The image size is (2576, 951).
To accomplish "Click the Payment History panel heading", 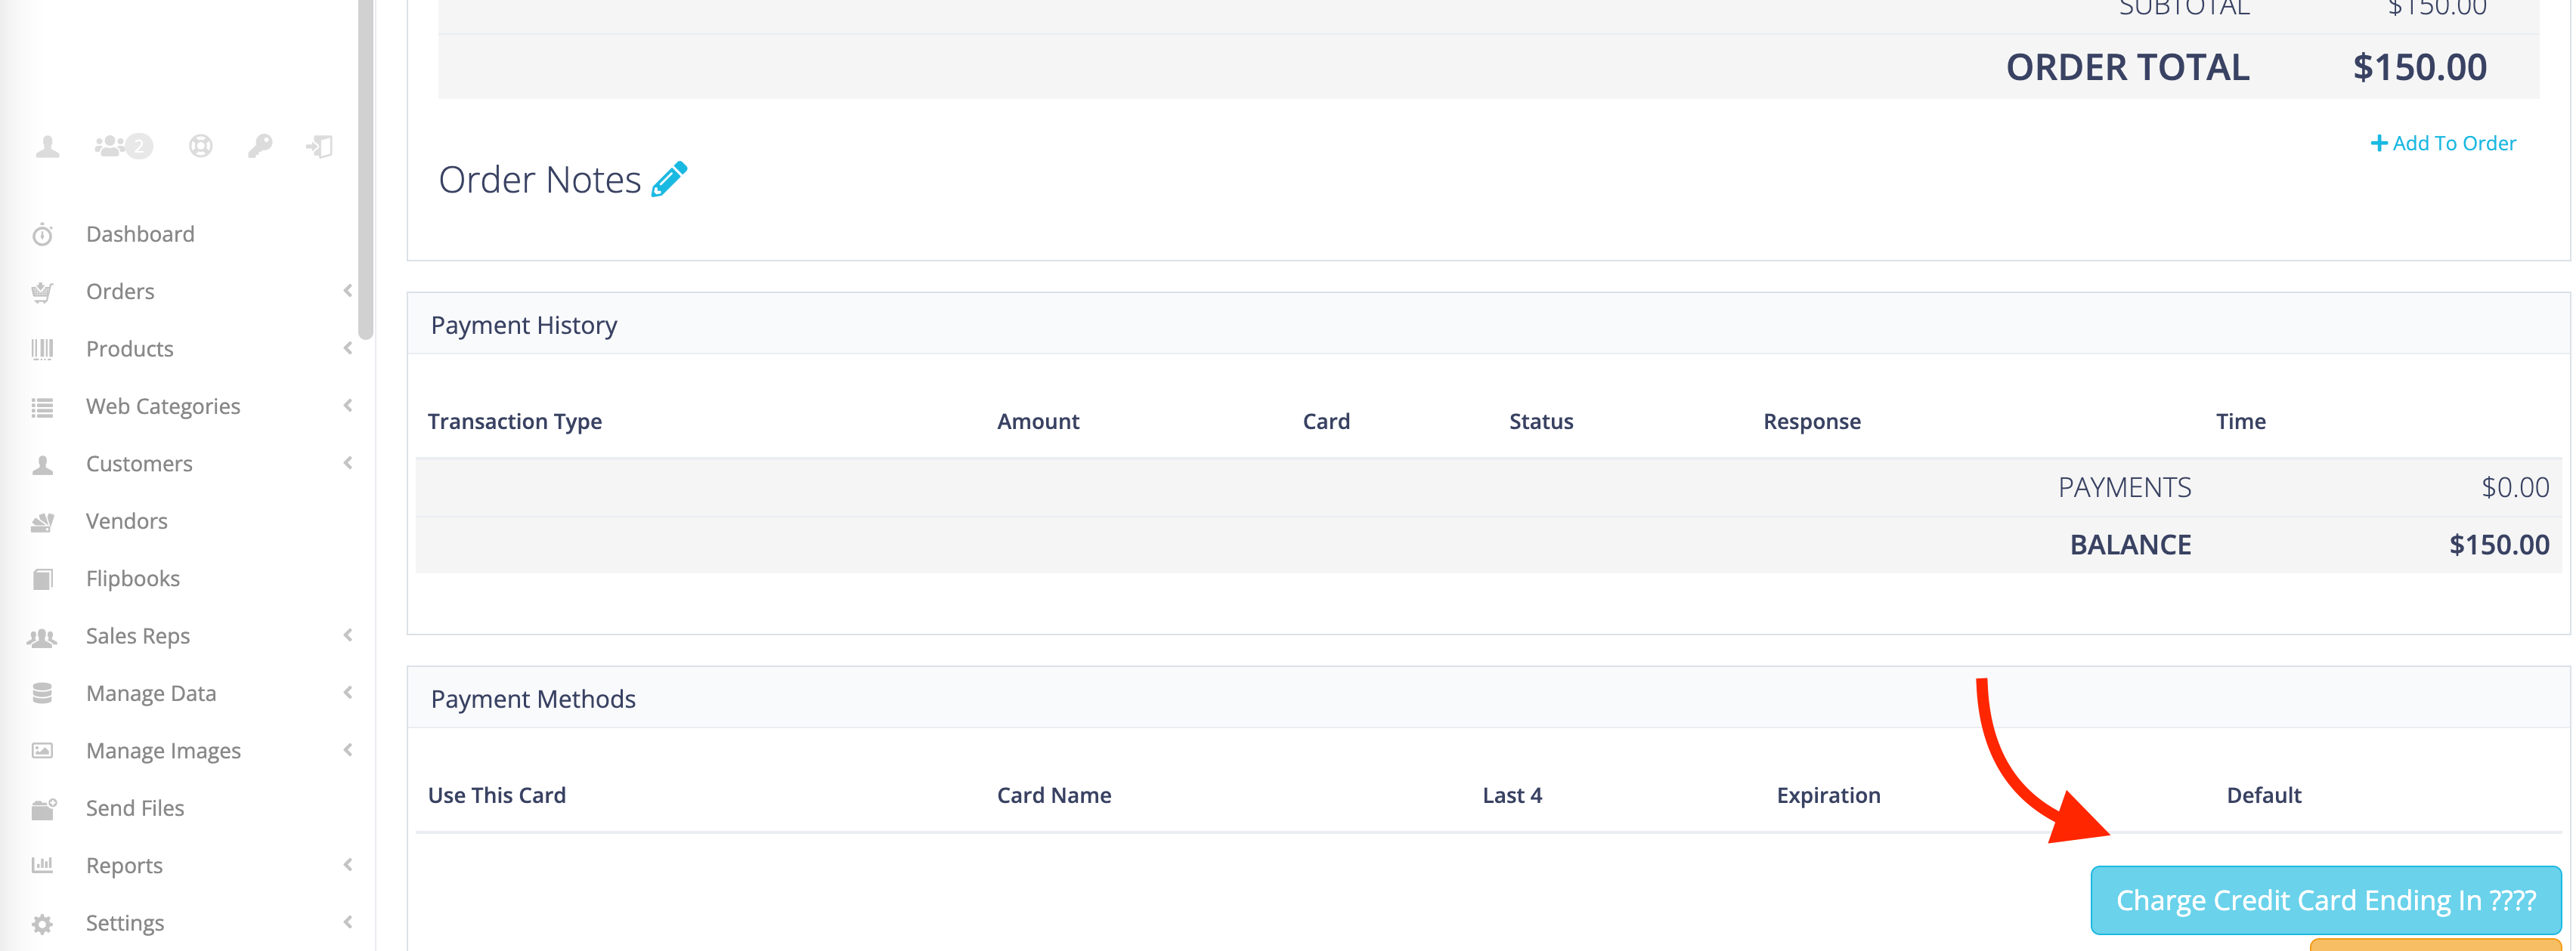I will pos(524,325).
